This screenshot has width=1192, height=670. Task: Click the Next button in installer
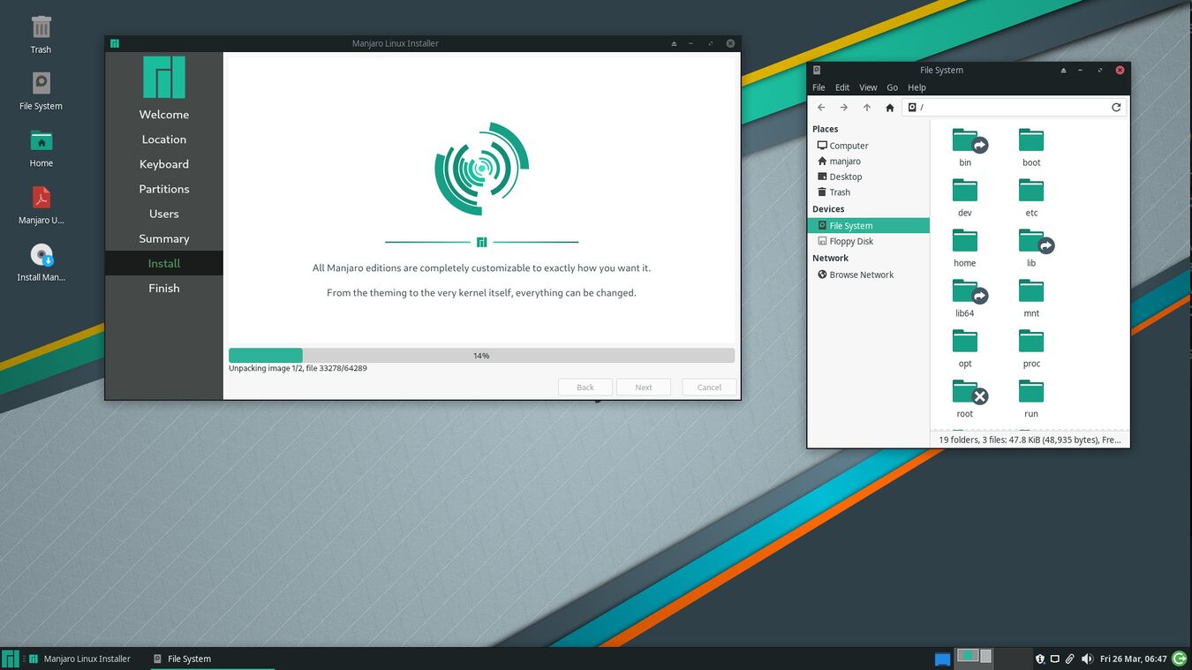pyautogui.click(x=644, y=387)
